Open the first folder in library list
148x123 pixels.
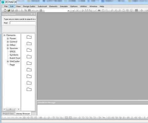(29, 37)
